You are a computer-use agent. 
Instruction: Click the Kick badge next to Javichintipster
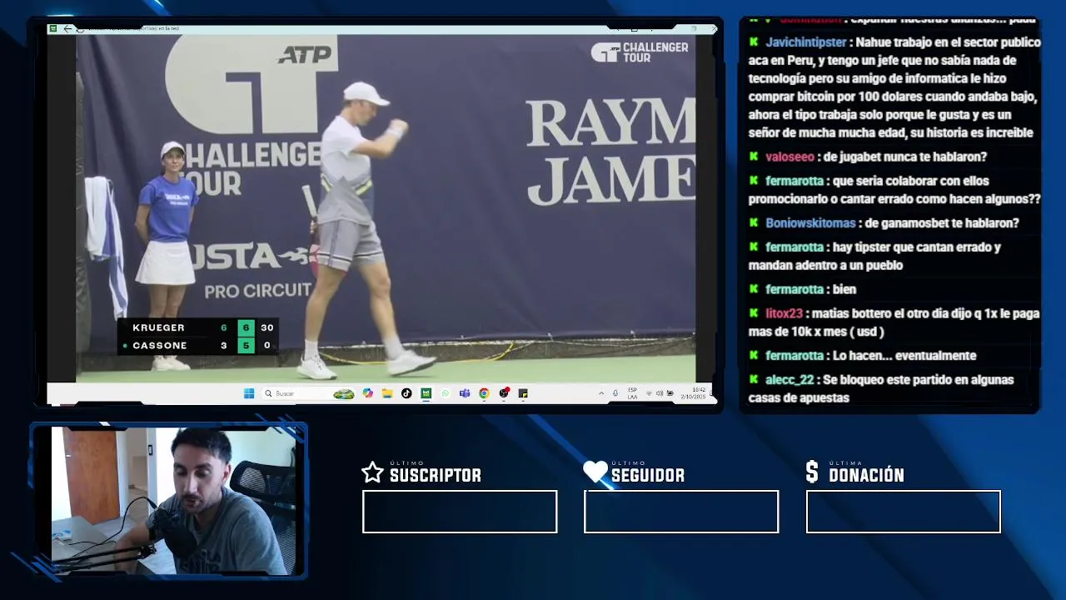click(x=754, y=42)
